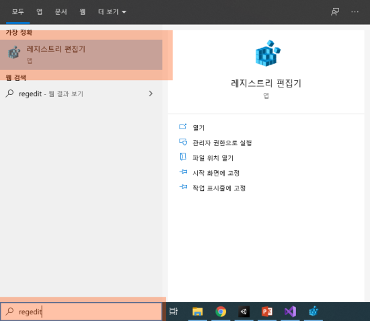Switch to the 앱 tab
The width and height of the screenshot is (370, 321).
(x=39, y=11)
